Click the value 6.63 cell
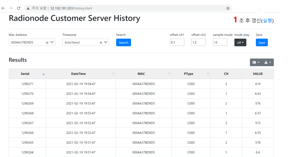288x157 pixels. point(258,94)
